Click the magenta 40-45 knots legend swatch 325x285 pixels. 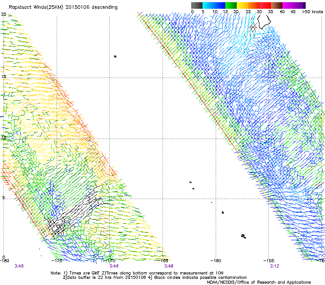(x=288, y=5)
